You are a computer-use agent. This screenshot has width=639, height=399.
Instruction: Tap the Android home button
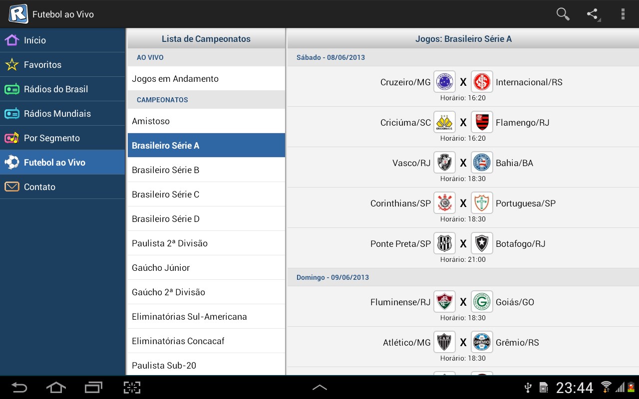[56, 388]
